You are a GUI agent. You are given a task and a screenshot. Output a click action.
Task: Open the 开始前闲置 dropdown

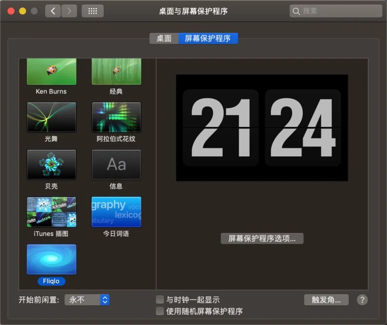point(87,300)
